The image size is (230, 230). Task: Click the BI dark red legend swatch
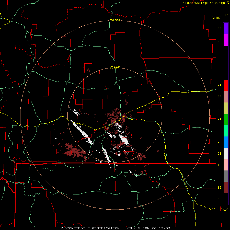pos(226,188)
